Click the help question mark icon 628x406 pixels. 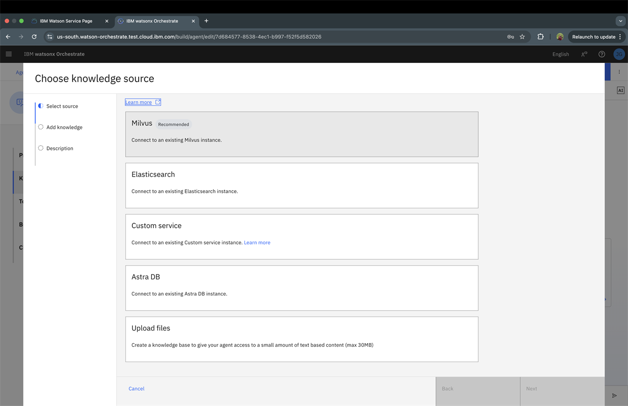[602, 54]
